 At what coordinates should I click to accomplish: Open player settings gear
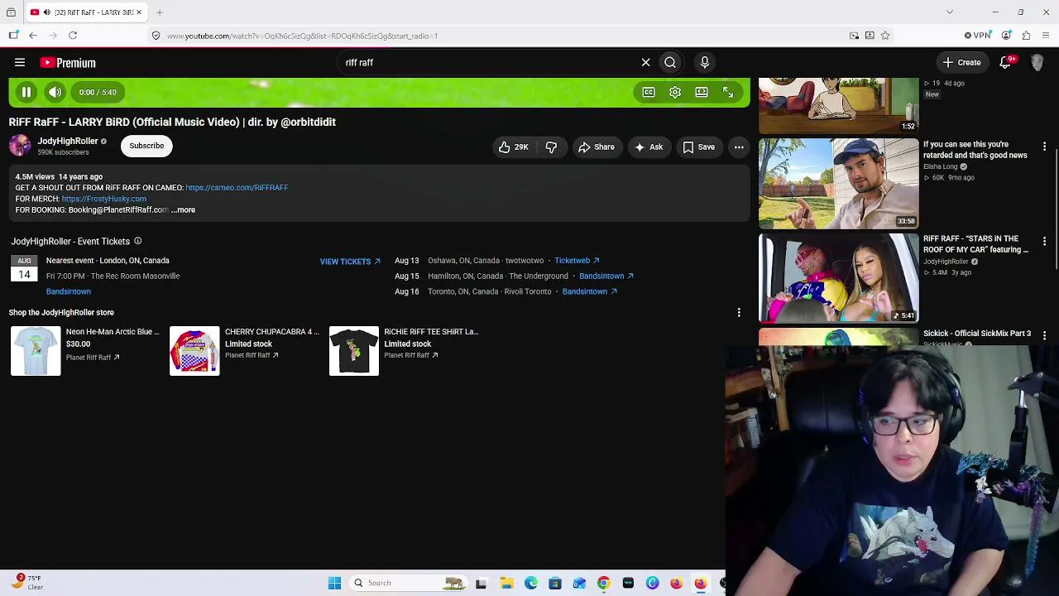point(675,92)
